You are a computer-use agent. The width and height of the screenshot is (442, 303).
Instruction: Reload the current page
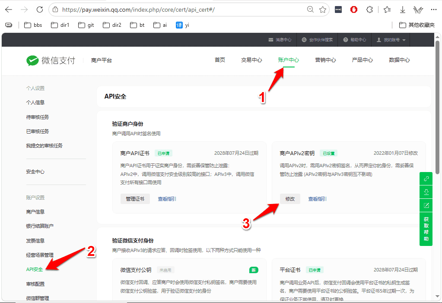(40, 10)
